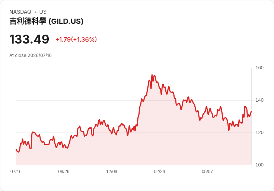
Task: Click the 140 horizontal gridline
Action: pyautogui.click(x=134, y=100)
